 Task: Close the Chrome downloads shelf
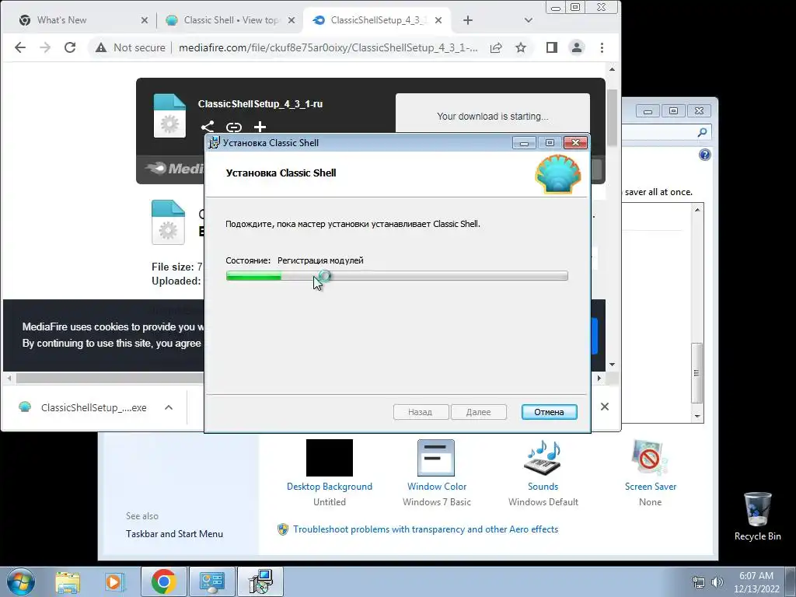(605, 407)
